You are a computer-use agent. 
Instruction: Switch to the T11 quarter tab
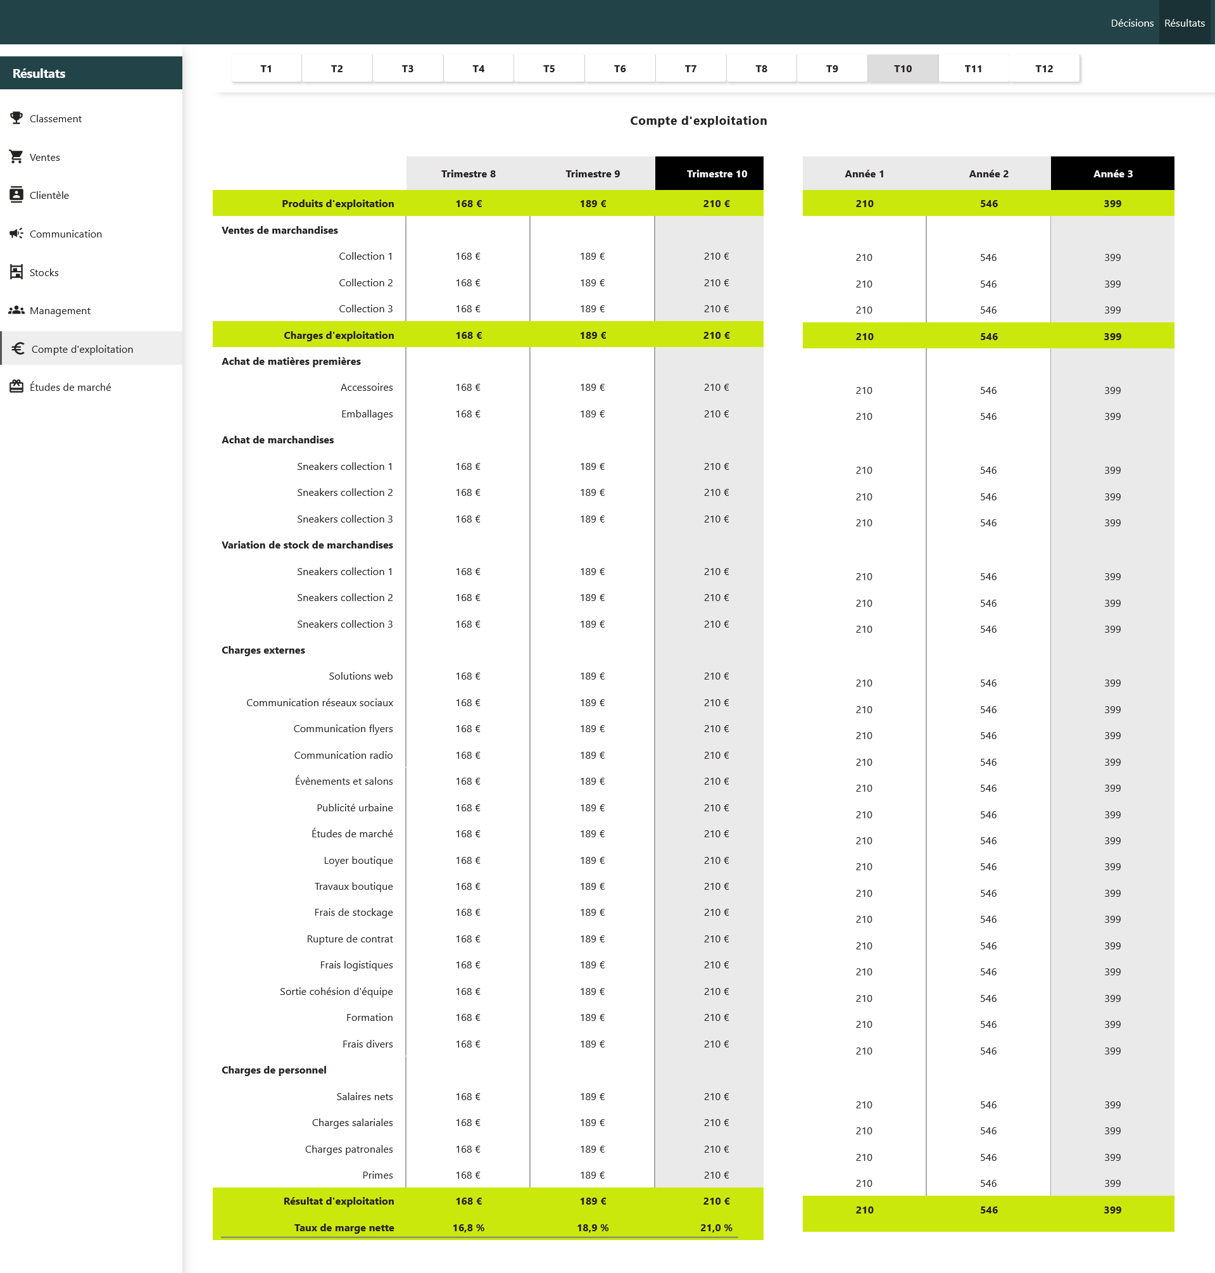point(973,68)
